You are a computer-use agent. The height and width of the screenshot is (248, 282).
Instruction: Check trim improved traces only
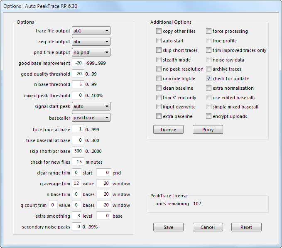208,50
